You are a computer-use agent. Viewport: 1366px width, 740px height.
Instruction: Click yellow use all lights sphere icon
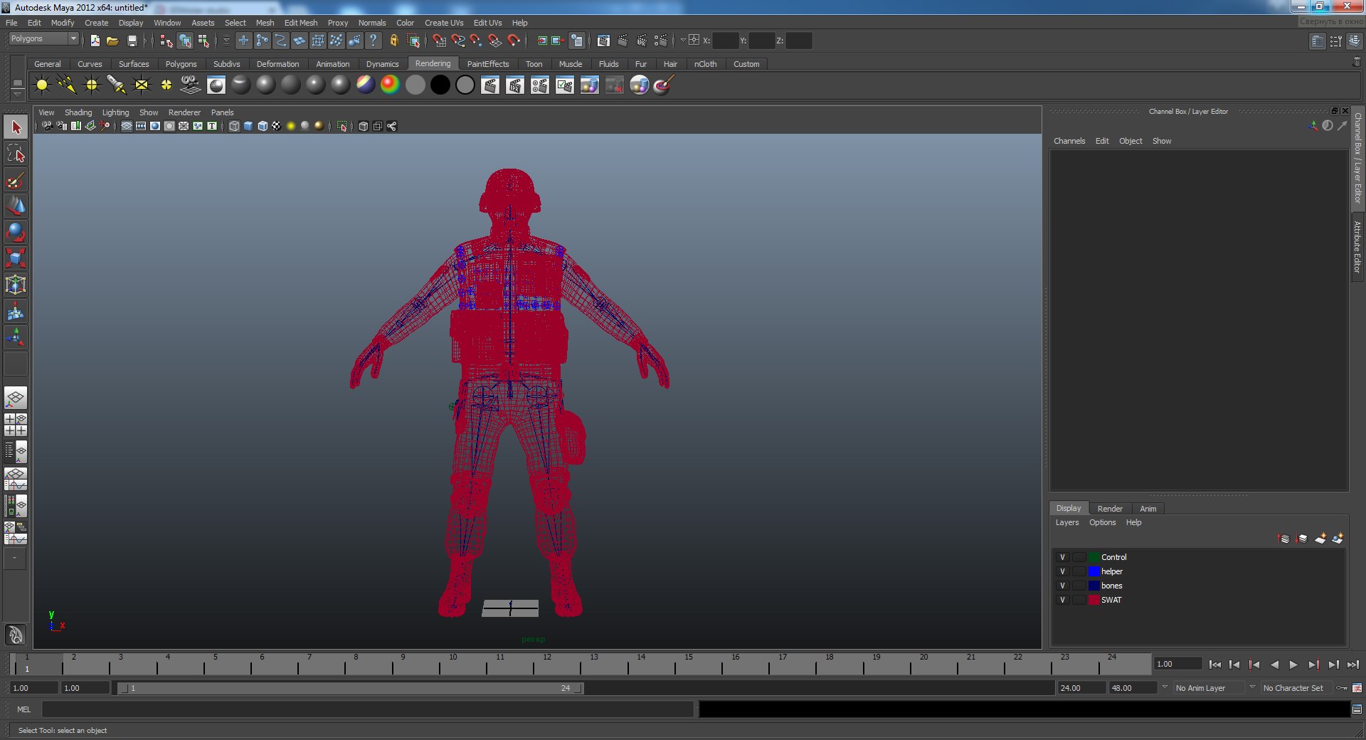point(291,126)
